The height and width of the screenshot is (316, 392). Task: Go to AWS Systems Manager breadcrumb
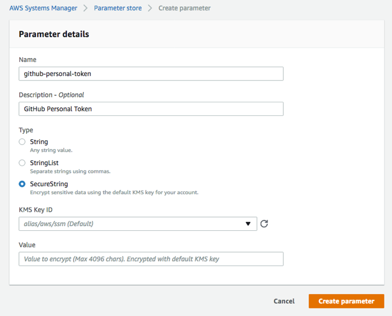[43, 8]
